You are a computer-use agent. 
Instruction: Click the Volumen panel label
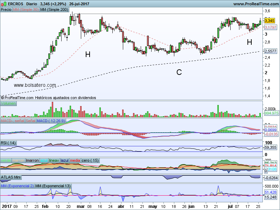(x=8, y=104)
